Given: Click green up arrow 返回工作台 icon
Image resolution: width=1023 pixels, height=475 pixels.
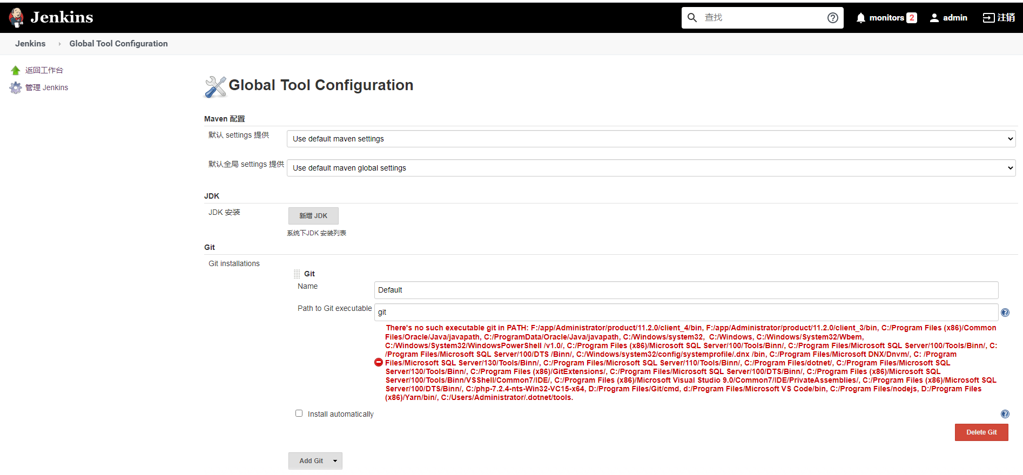Looking at the screenshot, I should [16, 70].
